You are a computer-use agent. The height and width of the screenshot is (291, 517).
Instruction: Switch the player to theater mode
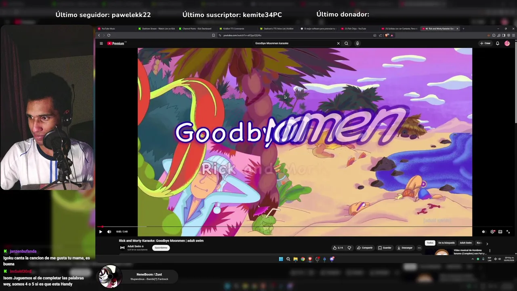point(500,232)
